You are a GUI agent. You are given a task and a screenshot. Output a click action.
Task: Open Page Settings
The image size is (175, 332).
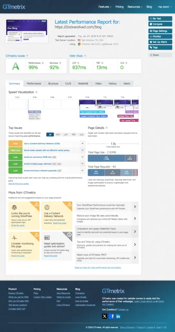160,31
